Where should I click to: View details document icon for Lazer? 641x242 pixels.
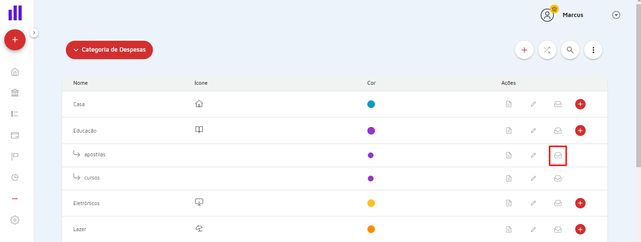click(509, 230)
